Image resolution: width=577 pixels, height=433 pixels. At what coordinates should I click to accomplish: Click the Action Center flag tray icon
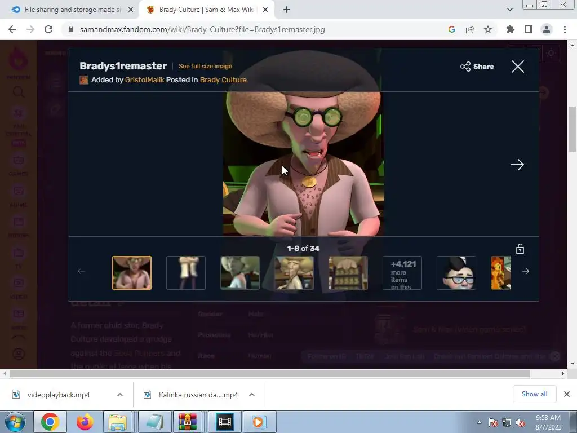(493, 423)
